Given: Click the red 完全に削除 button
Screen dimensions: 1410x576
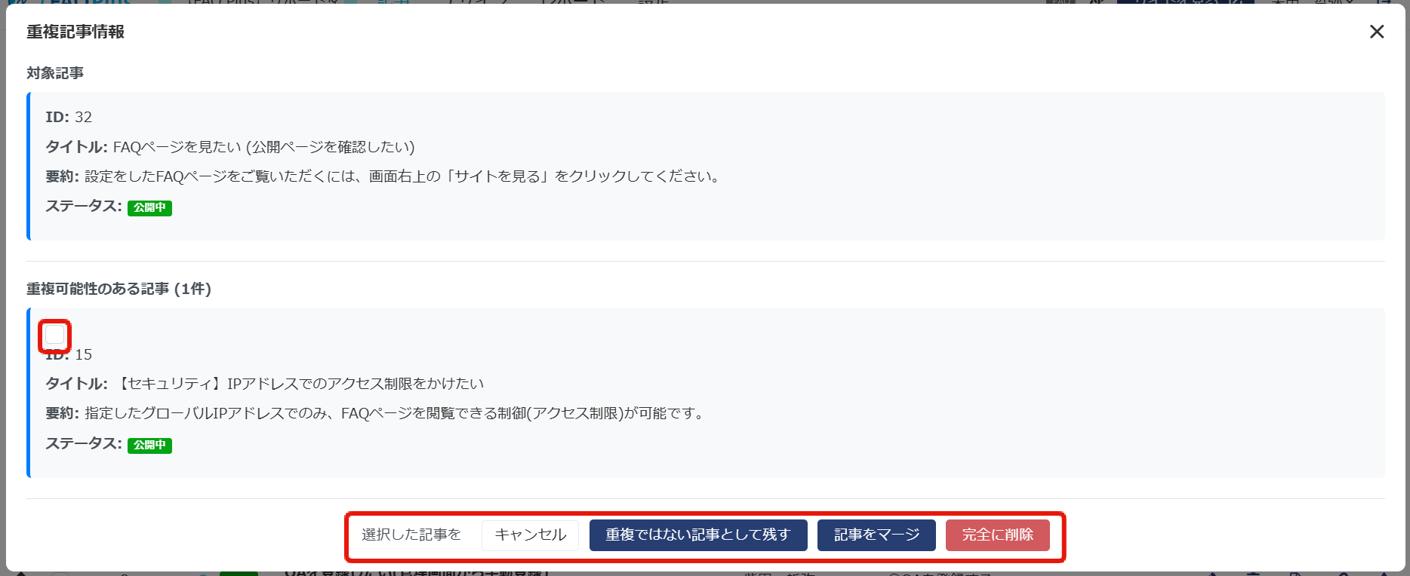Looking at the screenshot, I should [x=997, y=535].
